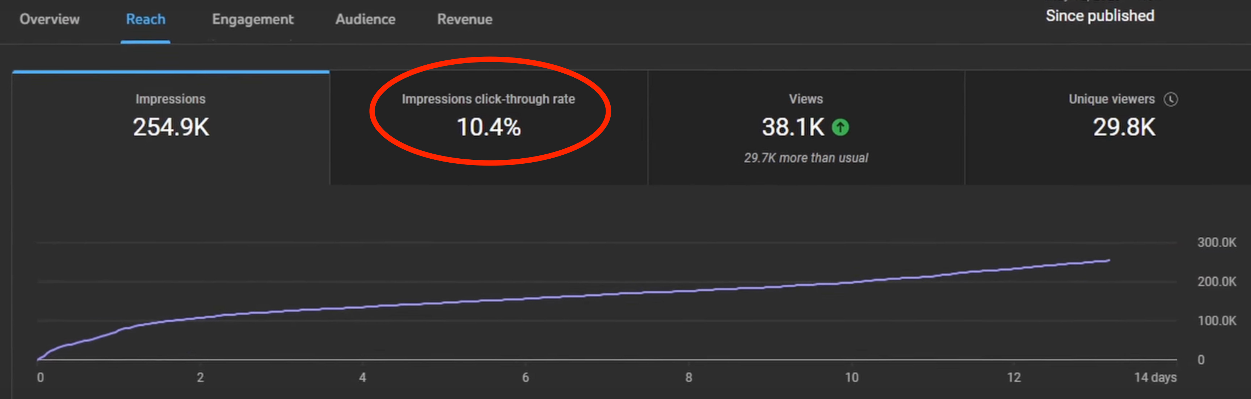Viewport: 1251px width, 399px height.
Task: Open the Overview tab
Action: click(x=50, y=20)
